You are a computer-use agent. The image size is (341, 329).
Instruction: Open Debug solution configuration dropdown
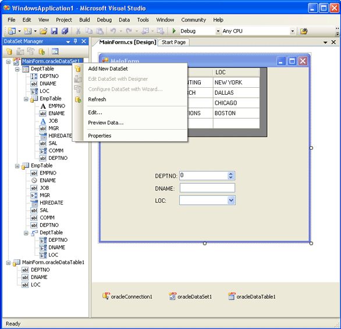tap(218, 31)
